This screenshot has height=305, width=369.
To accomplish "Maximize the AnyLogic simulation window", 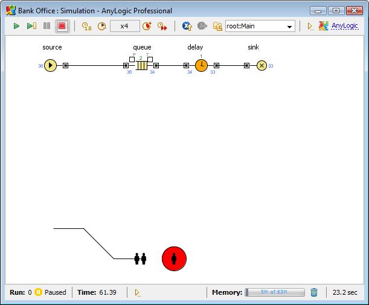I will pyautogui.click(x=336, y=11).
